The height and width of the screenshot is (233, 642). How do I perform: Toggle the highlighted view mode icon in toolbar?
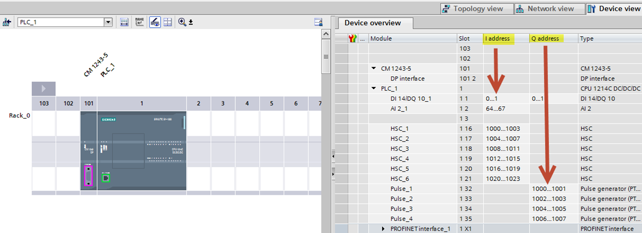click(154, 22)
